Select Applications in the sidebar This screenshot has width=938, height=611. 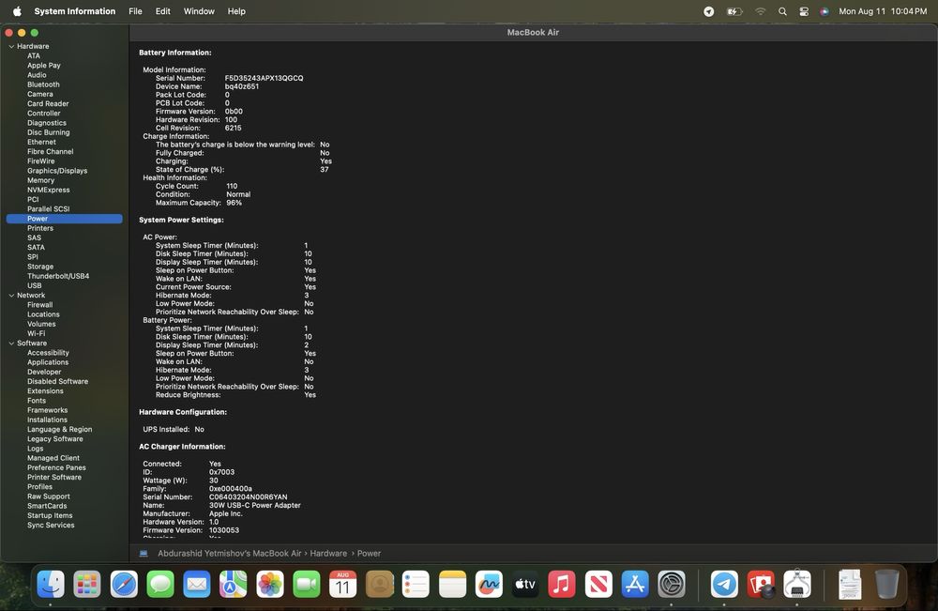48,362
